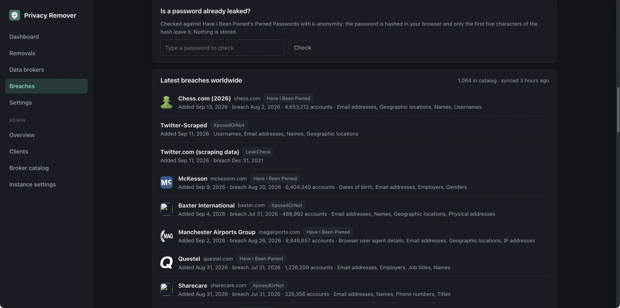Click the Twitter-Scraped breach title

(184, 125)
